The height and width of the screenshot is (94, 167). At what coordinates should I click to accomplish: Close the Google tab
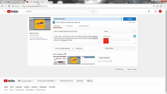click(23, 2)
